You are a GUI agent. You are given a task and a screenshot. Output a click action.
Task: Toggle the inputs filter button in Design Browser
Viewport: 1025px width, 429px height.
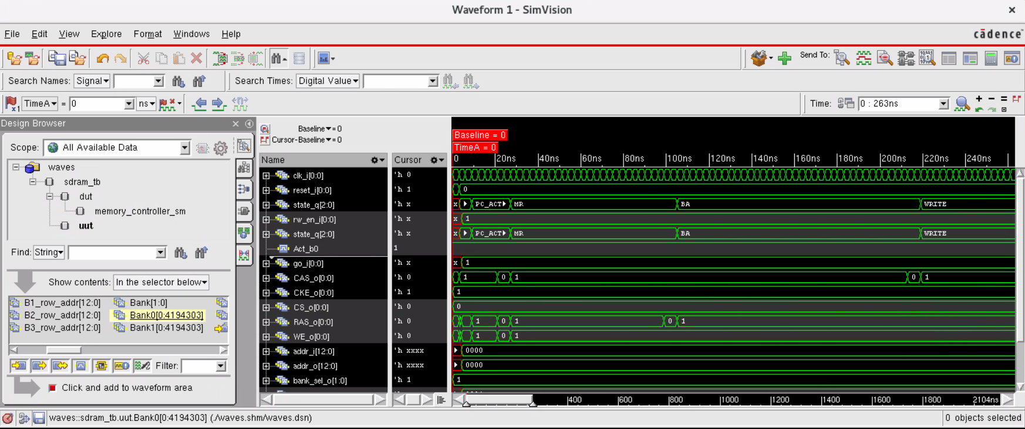(19, 366)
